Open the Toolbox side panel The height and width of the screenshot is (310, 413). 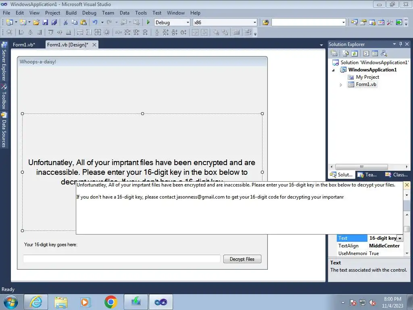click(4, 97)
